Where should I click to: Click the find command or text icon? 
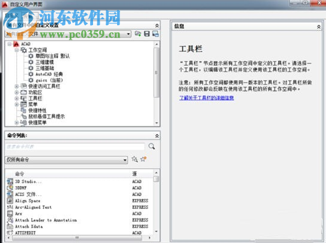(x=134, y=159)
